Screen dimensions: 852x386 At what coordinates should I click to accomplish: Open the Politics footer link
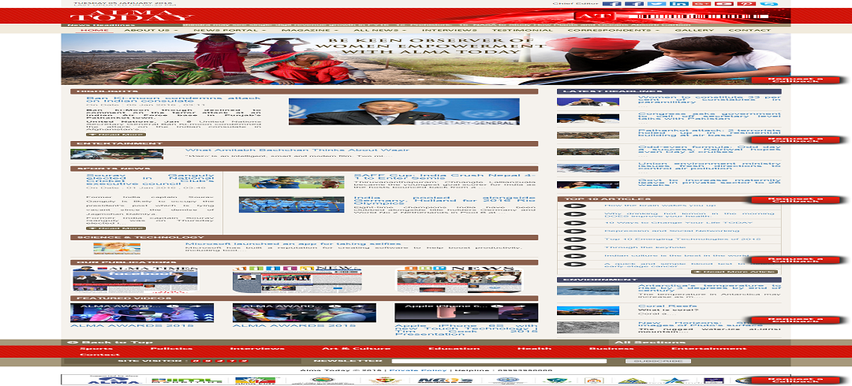pos(171,348)
